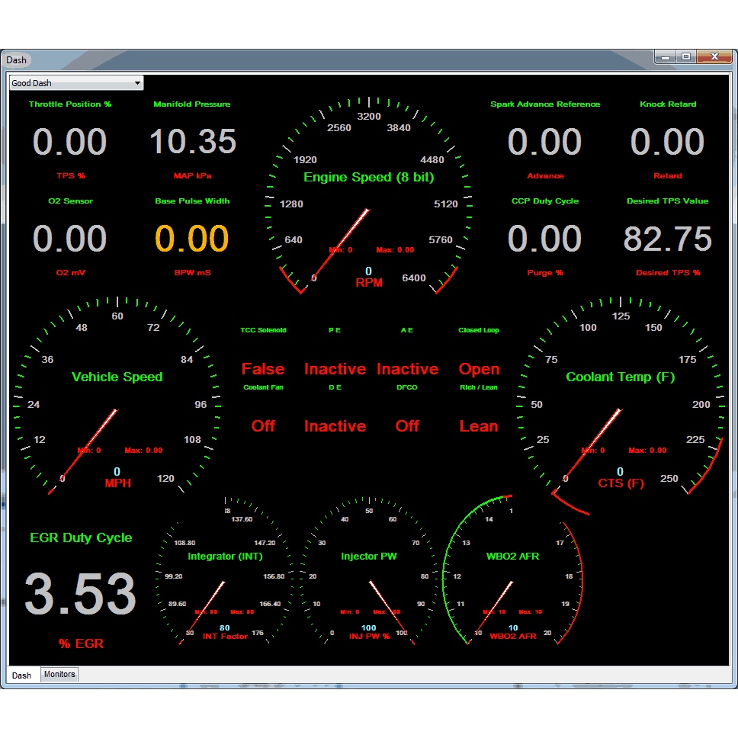Minimize the Dash window
The width and height of the screenshot is (738, 738).
point(666,57)
